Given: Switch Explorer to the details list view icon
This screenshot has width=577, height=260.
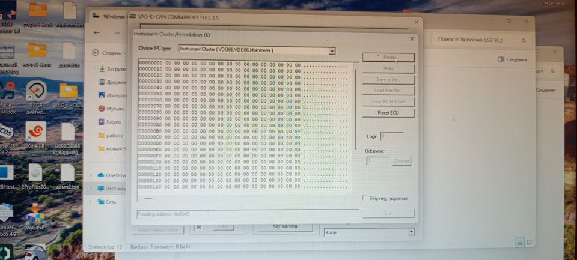Looking at the screenshot, I should 519,243.
